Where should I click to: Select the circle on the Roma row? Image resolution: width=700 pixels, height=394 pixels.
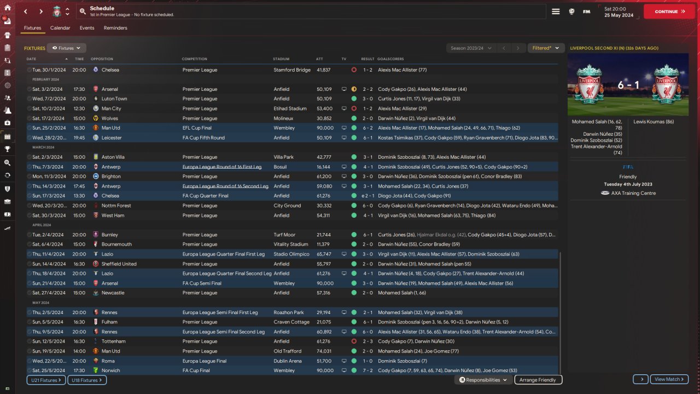coord(30,361)
